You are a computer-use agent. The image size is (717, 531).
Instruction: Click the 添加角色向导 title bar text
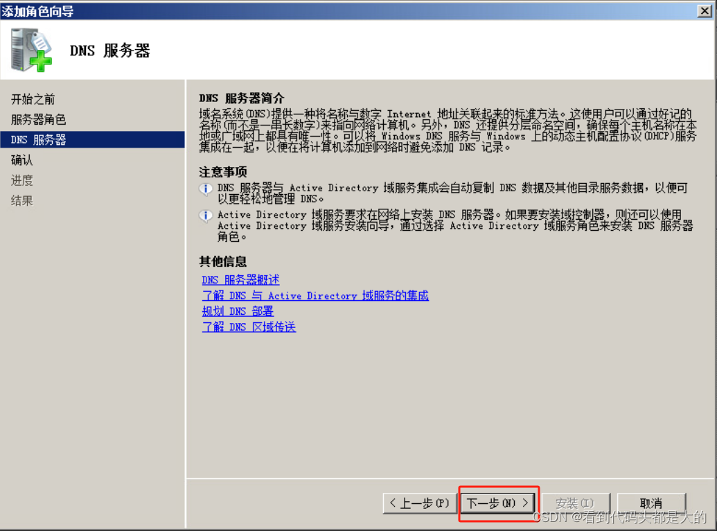pyautogui.click(x=37, y=11)
